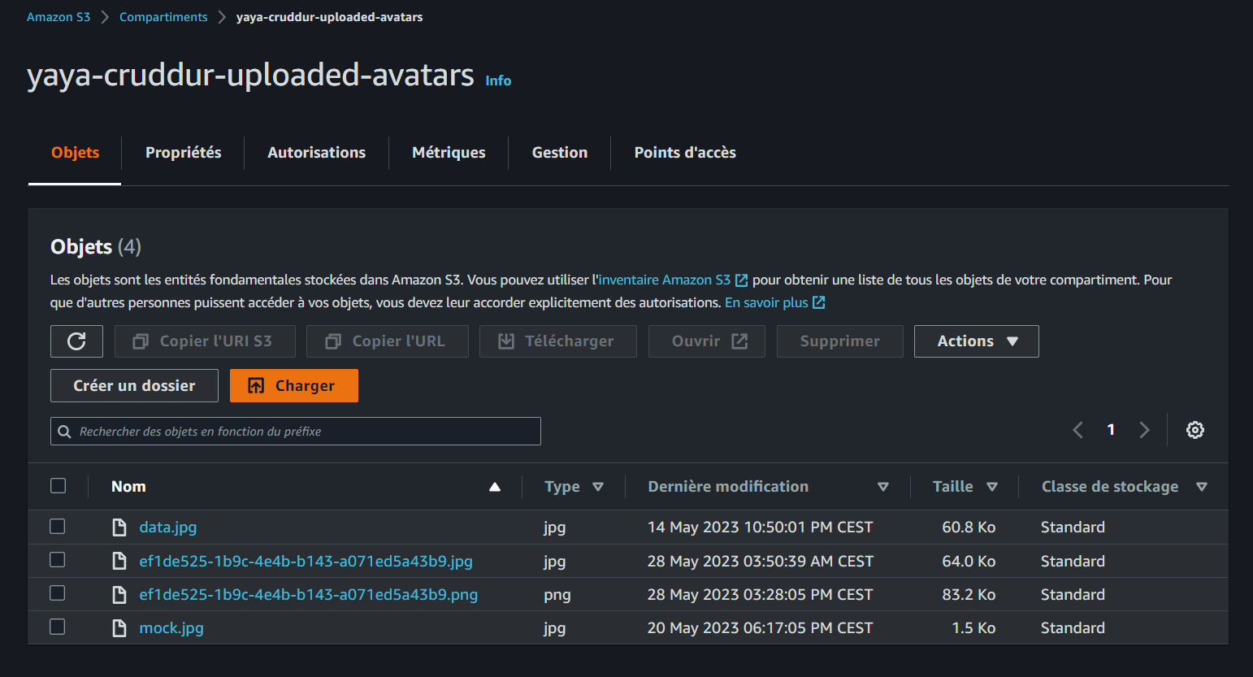
Task: Go to next page arrow
Action: click(1144, 430)
